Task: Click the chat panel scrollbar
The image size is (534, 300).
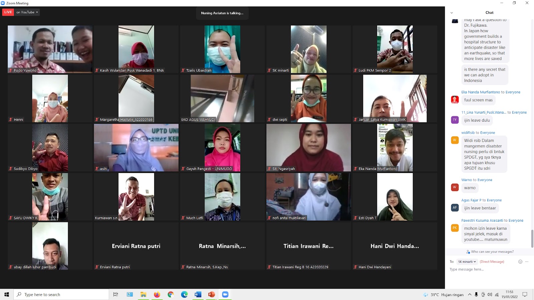Action: (x=532, y=238)
